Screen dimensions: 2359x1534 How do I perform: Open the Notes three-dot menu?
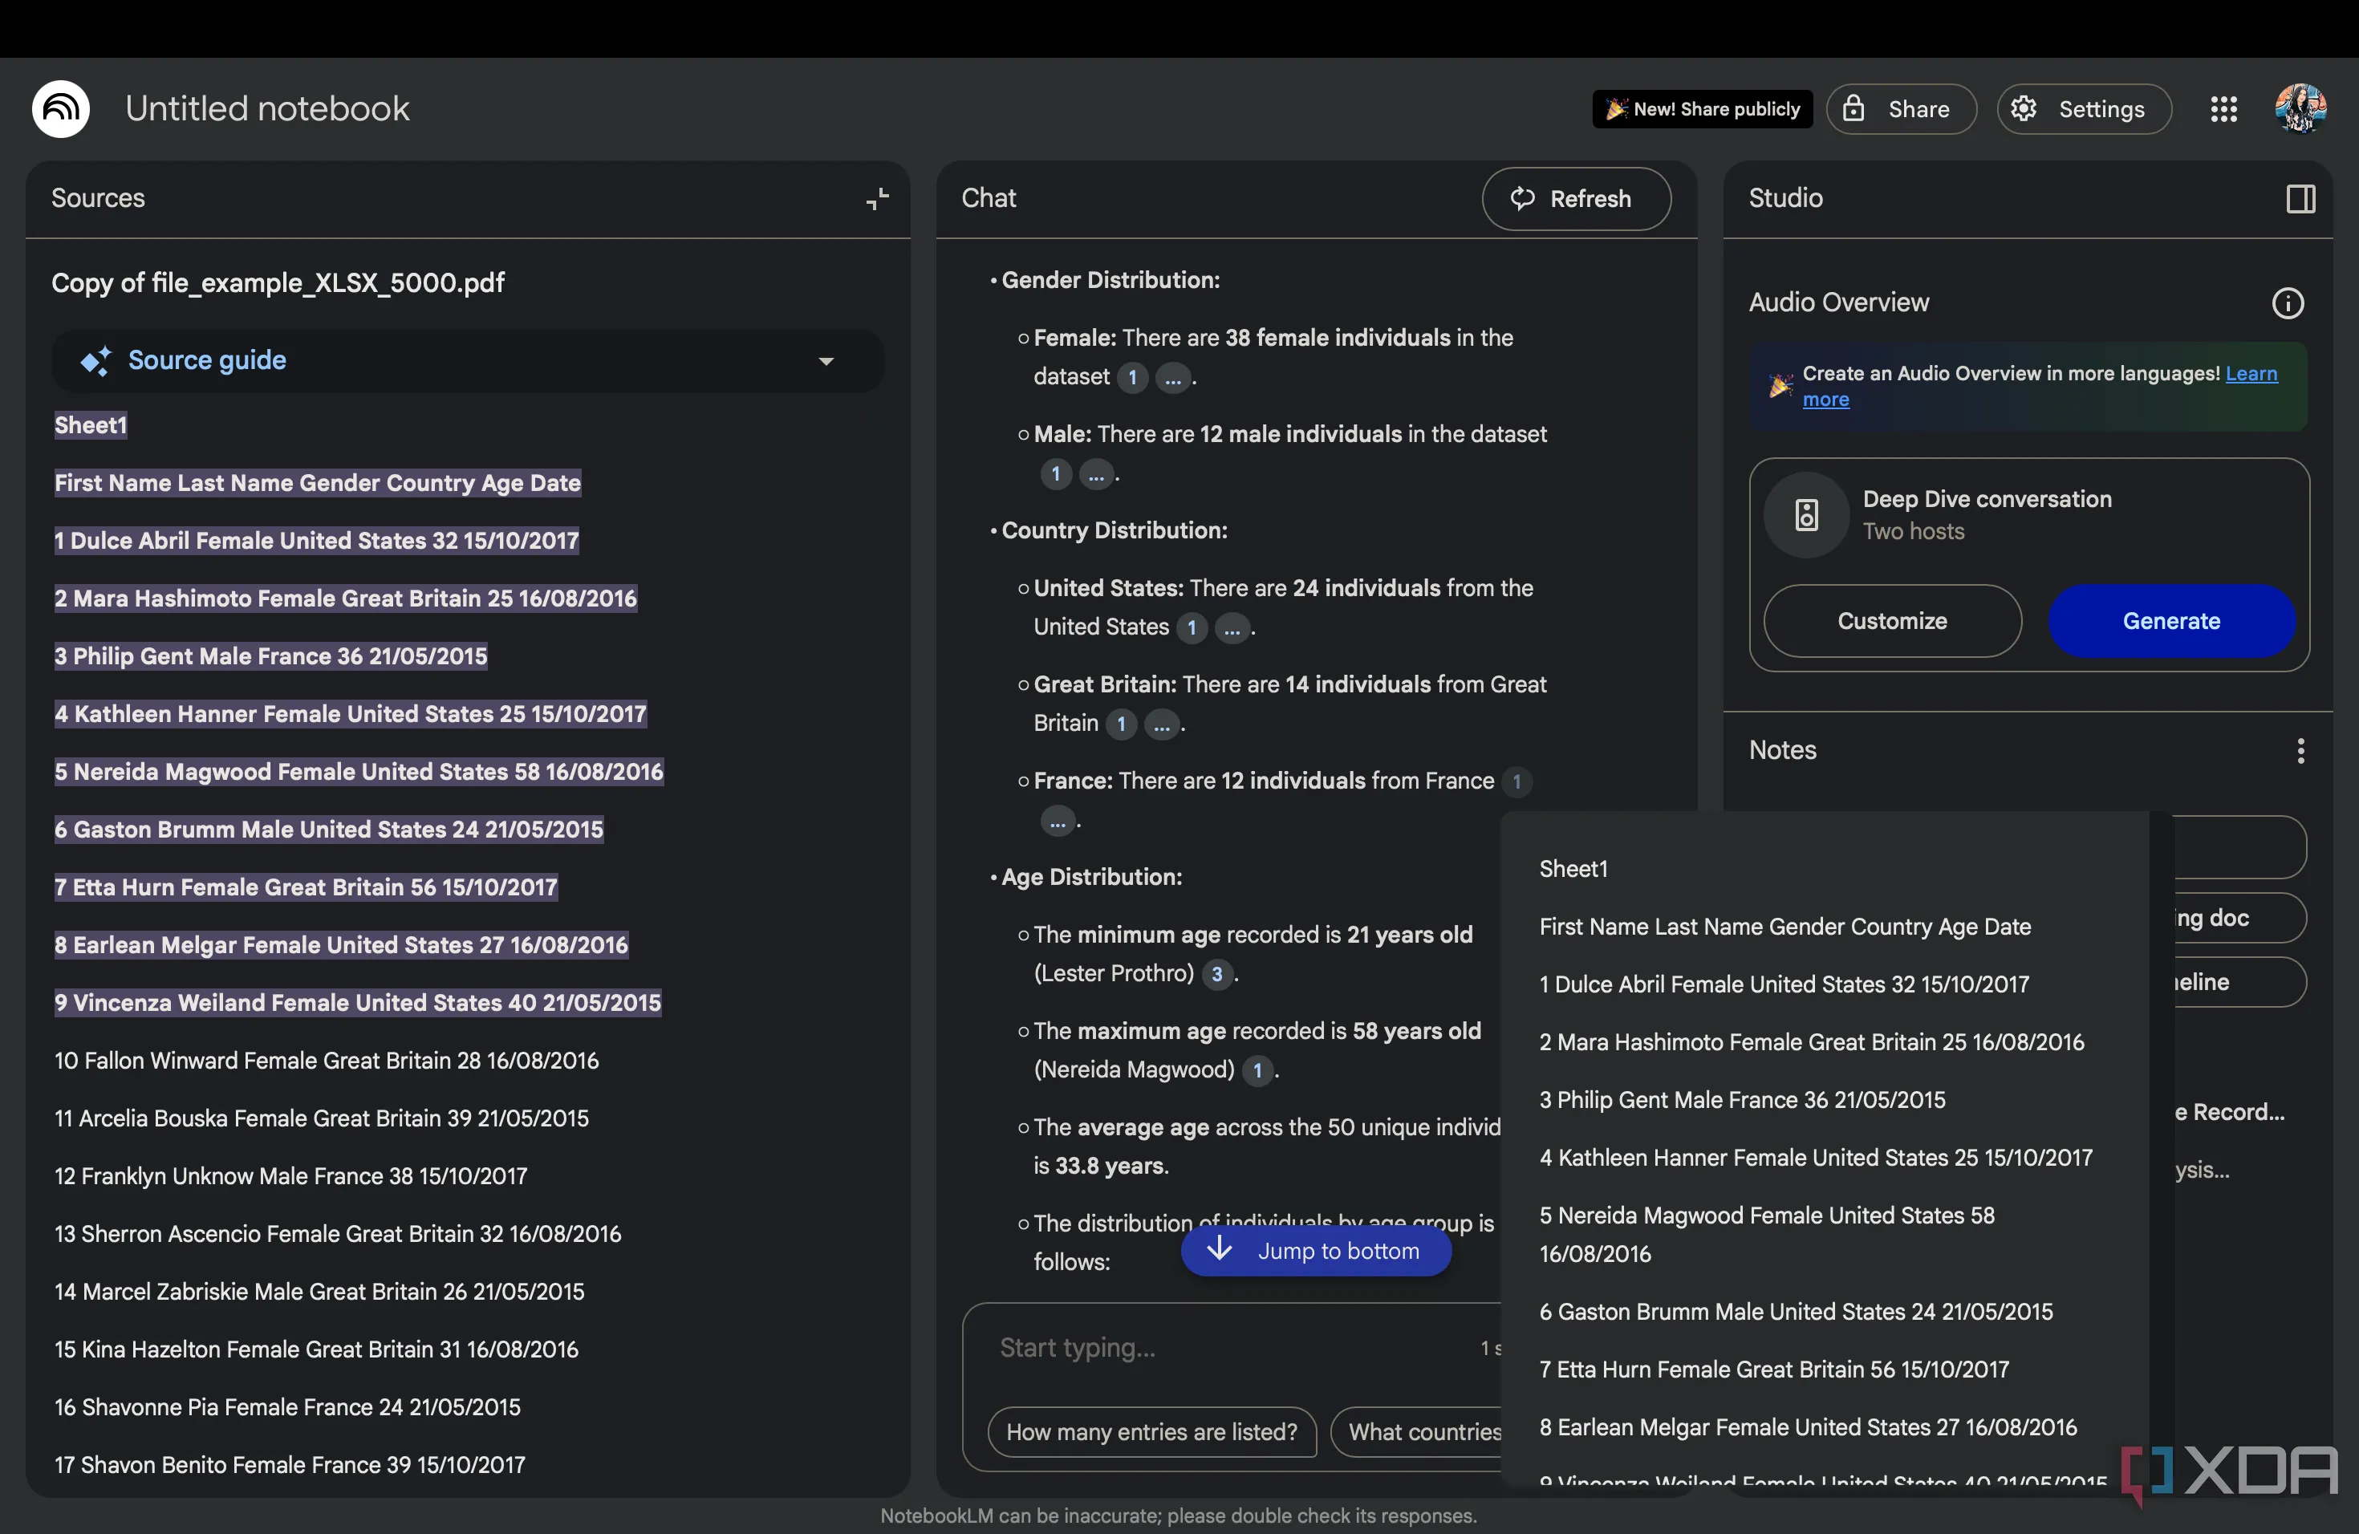point(2300,751)
